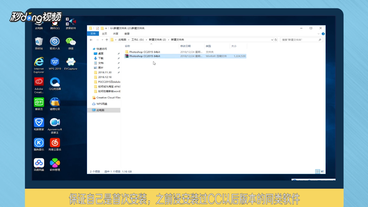368x207 pixels.
Task: Select the 回收站 recycle bin icon
Action: (39, 43)
